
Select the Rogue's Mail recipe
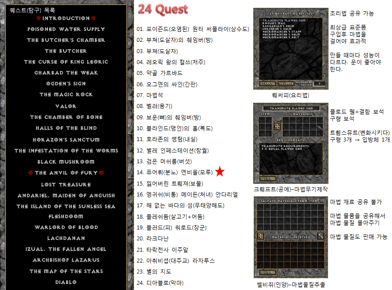pyautogui.click(x=274, y=23)
